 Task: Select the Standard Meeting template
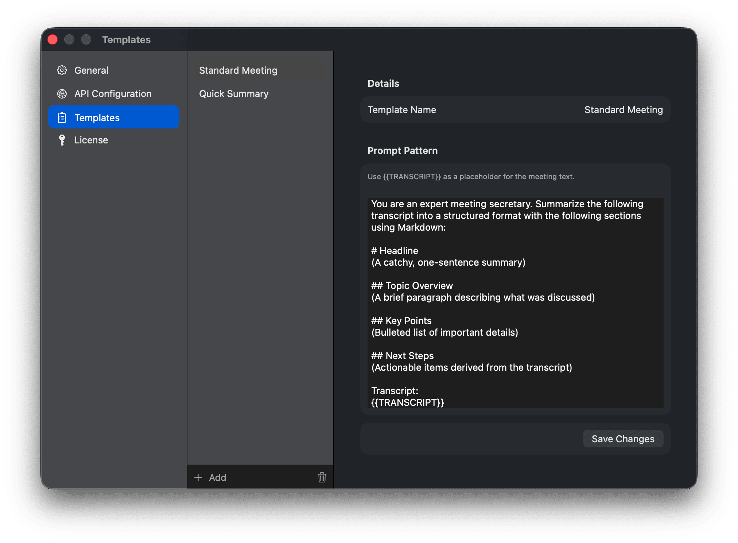[x=238, y=70]
